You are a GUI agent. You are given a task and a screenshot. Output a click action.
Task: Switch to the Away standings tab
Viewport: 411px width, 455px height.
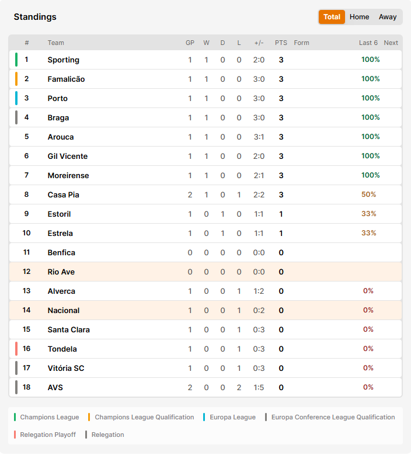pos(388,17)
